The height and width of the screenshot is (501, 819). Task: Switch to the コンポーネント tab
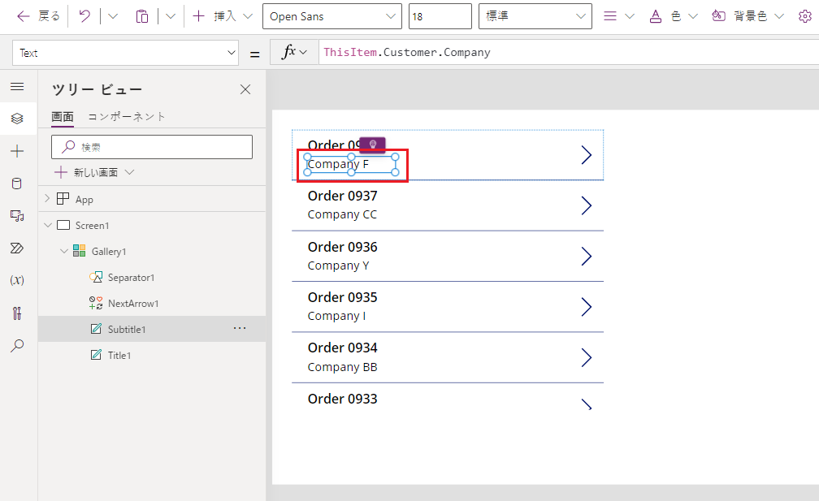click(127, 116)
